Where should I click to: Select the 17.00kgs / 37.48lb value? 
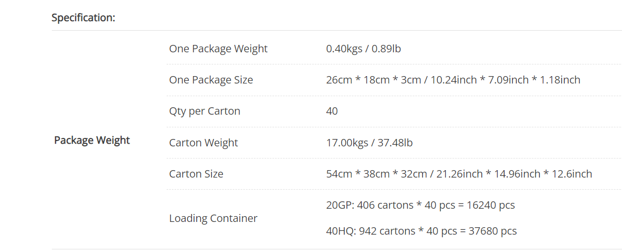point(369,143)
